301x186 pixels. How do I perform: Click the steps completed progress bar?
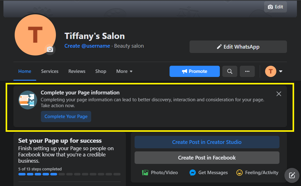coord(70,174)
